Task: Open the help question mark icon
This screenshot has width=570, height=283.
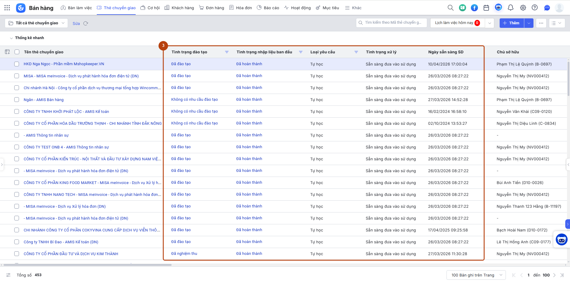Action: [535, 8]
